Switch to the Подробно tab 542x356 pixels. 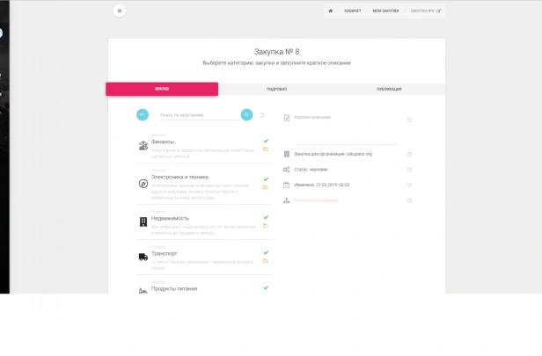(276, 89)
